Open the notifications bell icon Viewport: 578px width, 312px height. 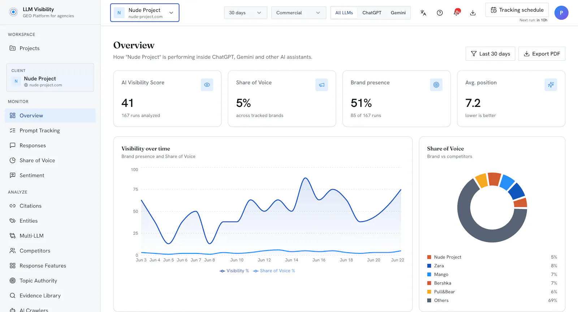457,13
